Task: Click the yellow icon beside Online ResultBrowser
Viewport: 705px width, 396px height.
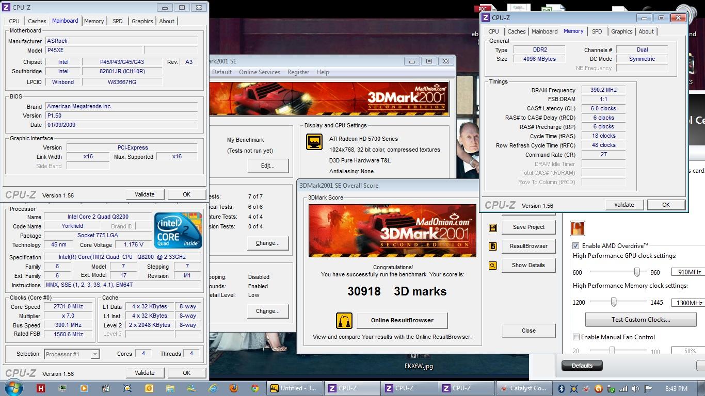Action: click(344, 320)
